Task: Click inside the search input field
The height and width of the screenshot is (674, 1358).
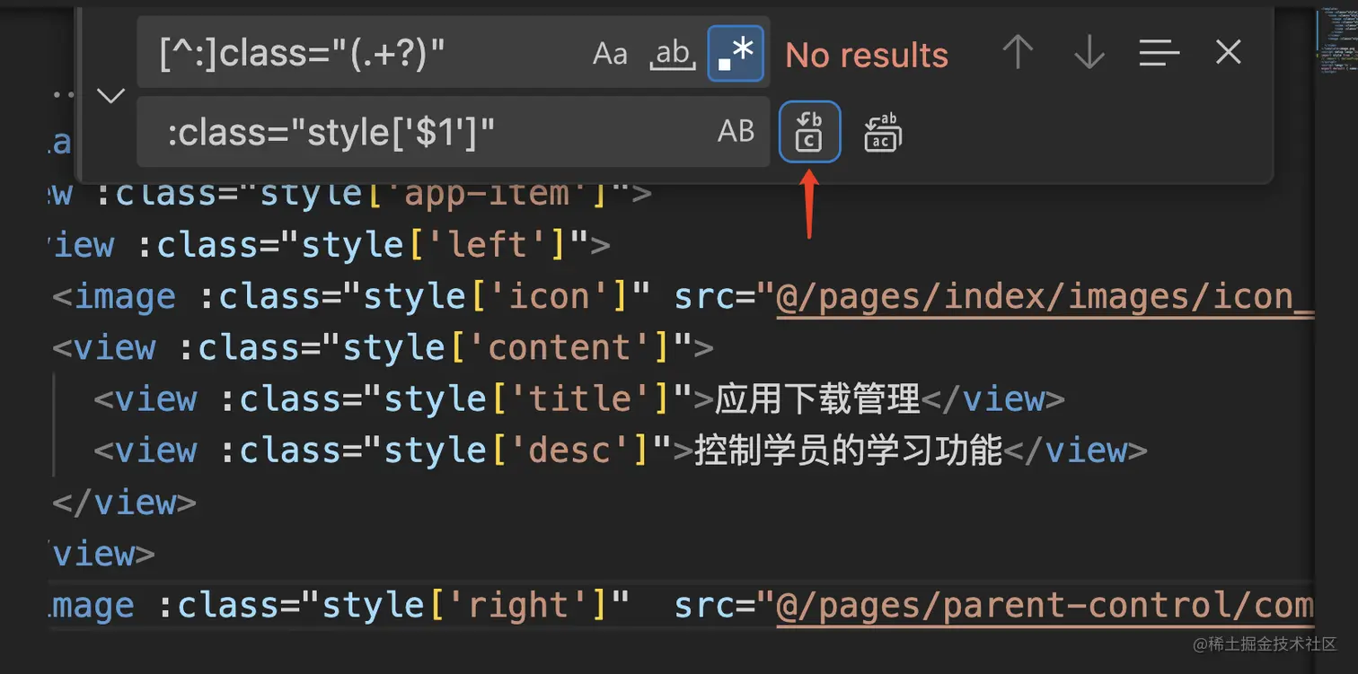Action: tap(359, 52)
